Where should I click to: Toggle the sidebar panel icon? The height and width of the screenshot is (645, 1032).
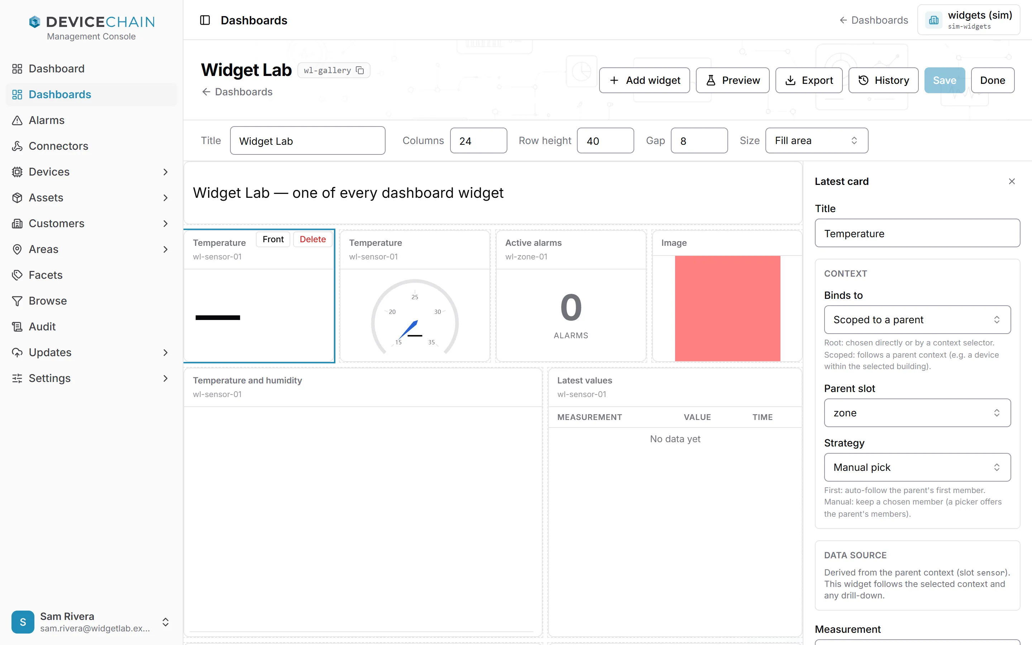[x=205, y=20]
